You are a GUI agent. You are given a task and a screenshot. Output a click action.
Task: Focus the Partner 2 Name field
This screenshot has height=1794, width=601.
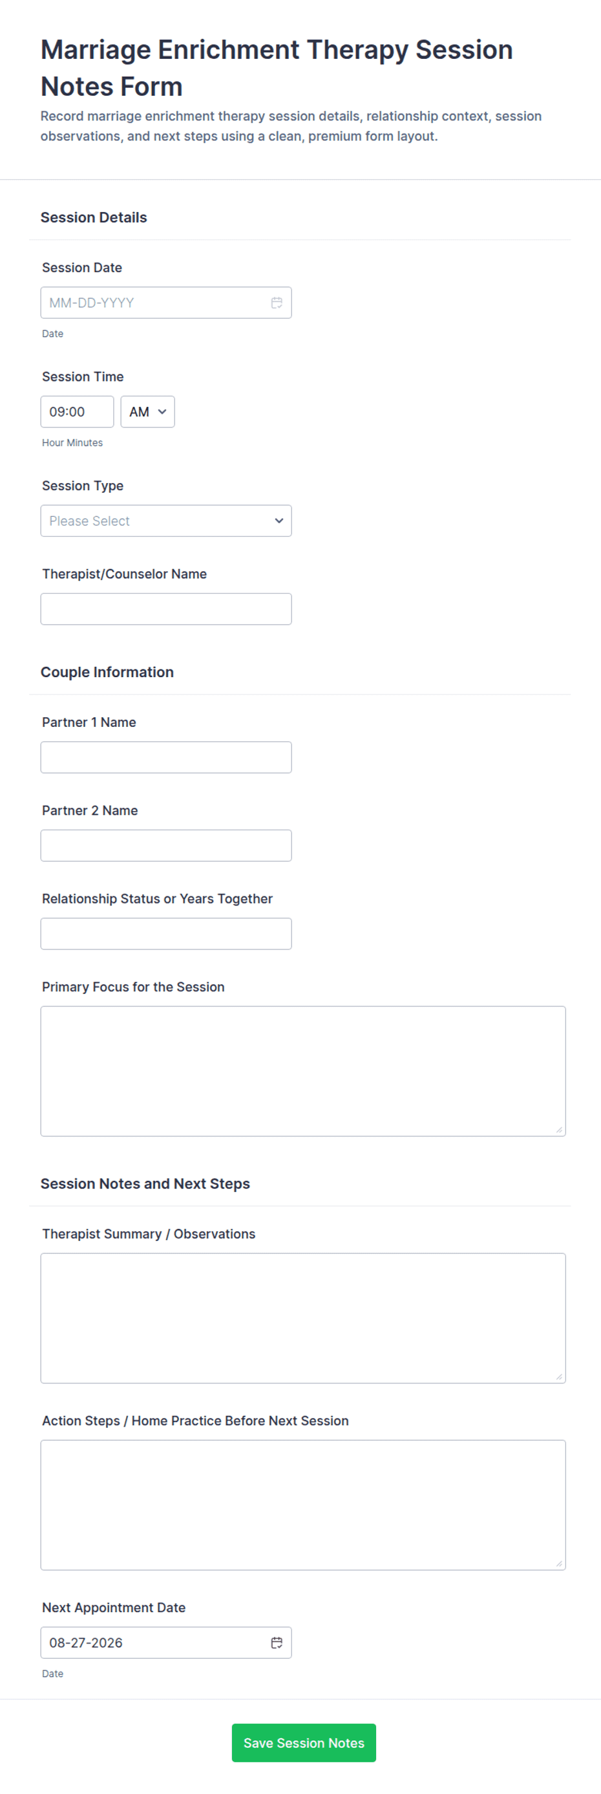[x=166, y=845]
